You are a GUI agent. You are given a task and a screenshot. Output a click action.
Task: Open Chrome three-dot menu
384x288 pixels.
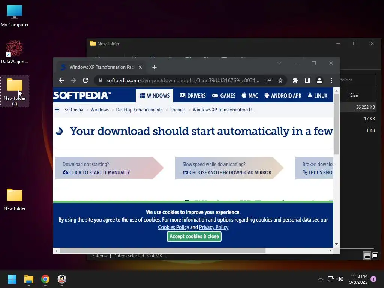[331, 80]
